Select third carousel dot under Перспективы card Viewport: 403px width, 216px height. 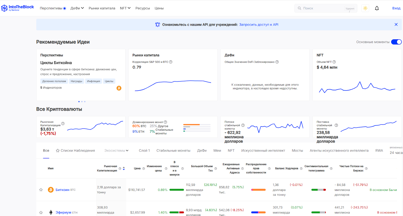click(85, 102)
